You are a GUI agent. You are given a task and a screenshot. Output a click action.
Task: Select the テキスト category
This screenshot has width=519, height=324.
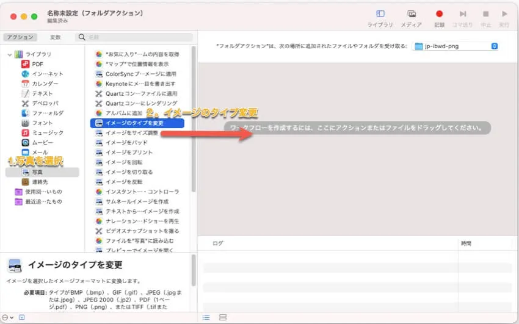(37, 93)
